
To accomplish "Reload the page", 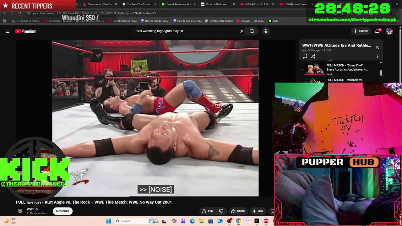I will 19,13.
